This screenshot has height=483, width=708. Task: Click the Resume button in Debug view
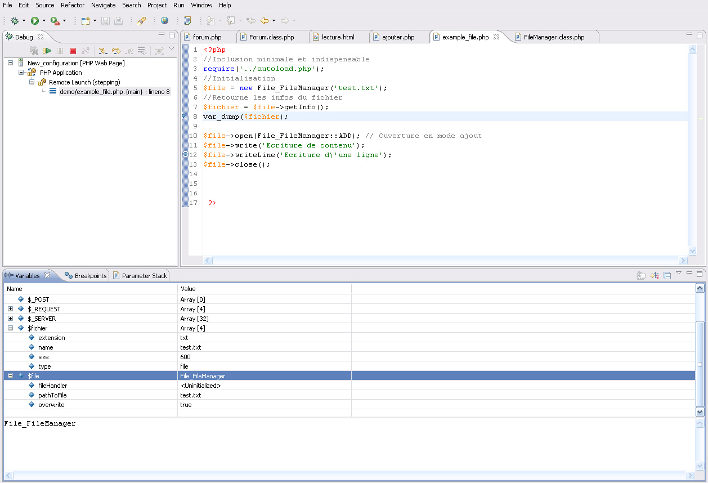(47, 51)
